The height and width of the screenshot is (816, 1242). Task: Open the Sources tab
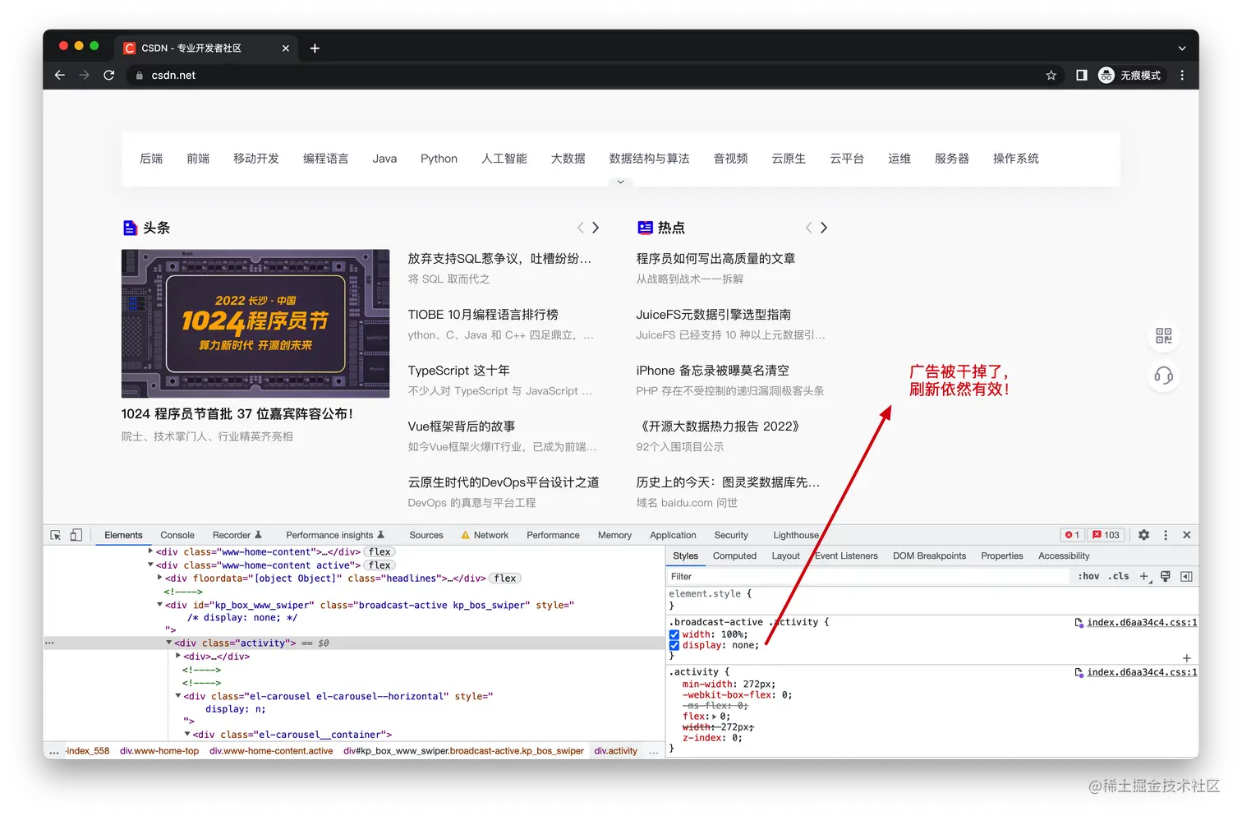[x=426, y=535]
